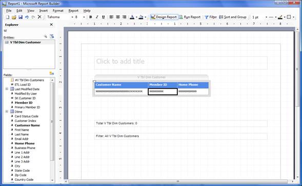Select the Customer Name column header
The image size is (302, 186).
click(121, 85)
